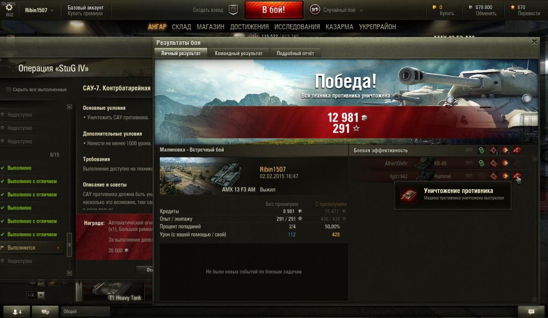This screenshot has height=318, width=548.
Task: Click the green spotted icon for KB-85
Action: pos(481,163)
